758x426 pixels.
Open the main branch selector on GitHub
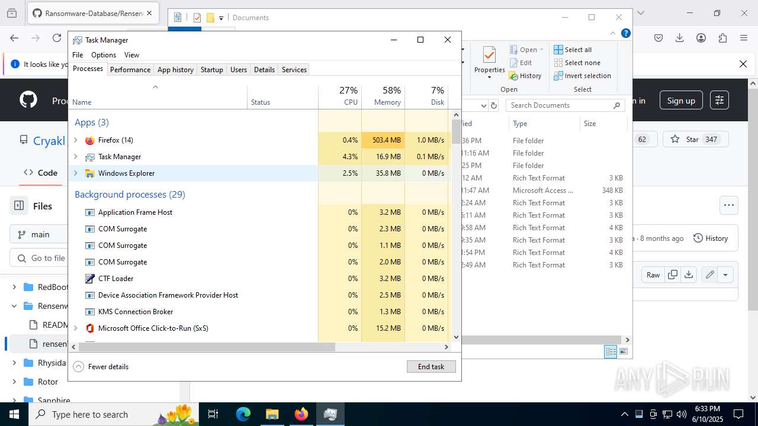coord(38,234)
